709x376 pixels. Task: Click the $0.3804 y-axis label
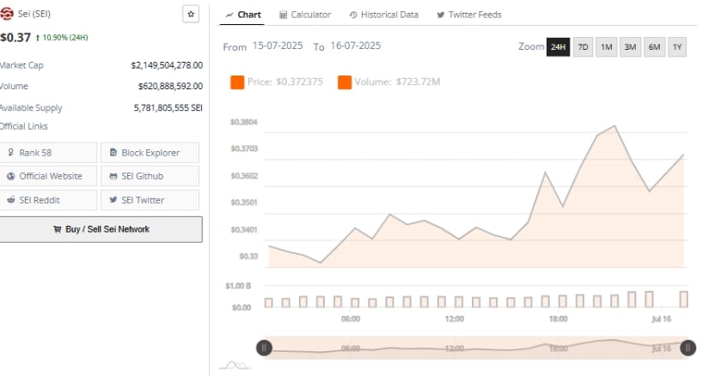coord(244,122)
